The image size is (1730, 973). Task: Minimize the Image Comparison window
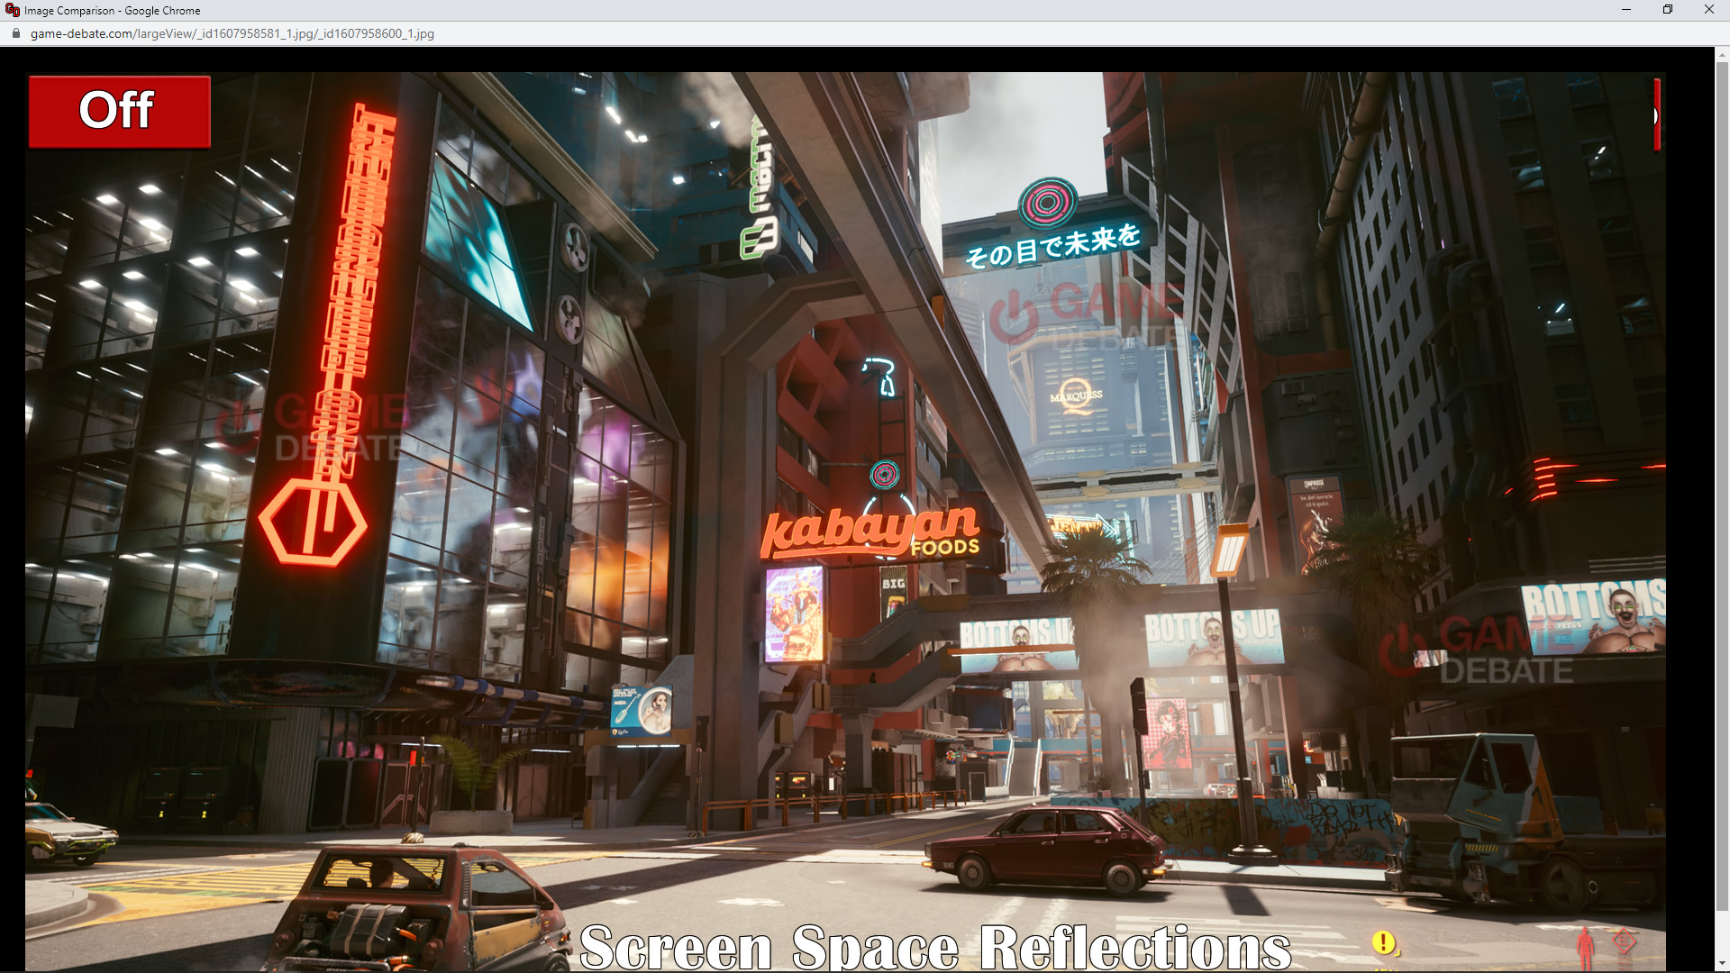pos(1625,10)
